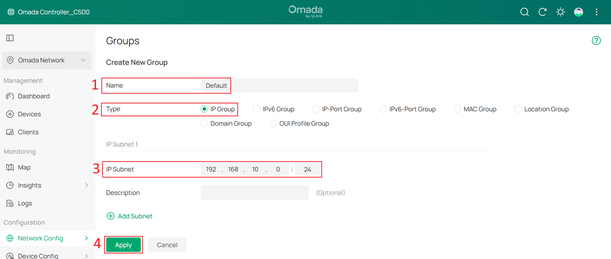Select the IP-Port Group radio button
The height and width of the screenshot is (259, 611).
(316, 109)
